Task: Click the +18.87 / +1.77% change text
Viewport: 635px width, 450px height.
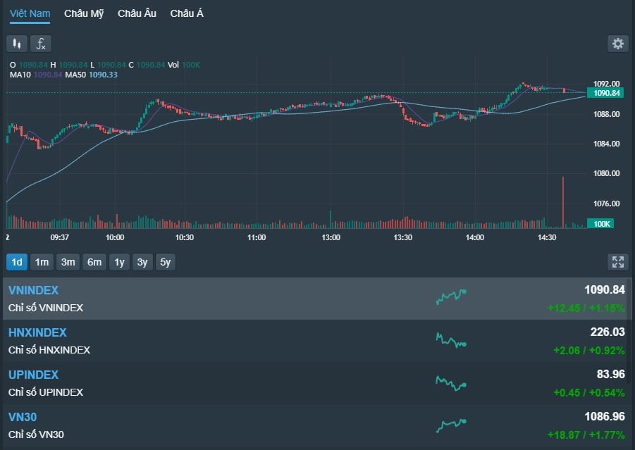Action: (586, 435)
